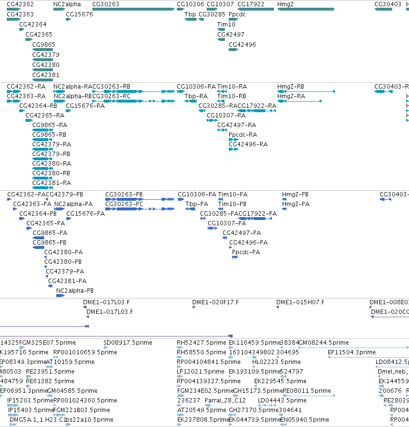Select the HL02223.5prime EST label
This screenshot has height=427, width=409.
pyautogui.click(x=276, y=362)
